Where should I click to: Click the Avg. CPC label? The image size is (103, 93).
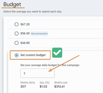click(x=45, y=82)
